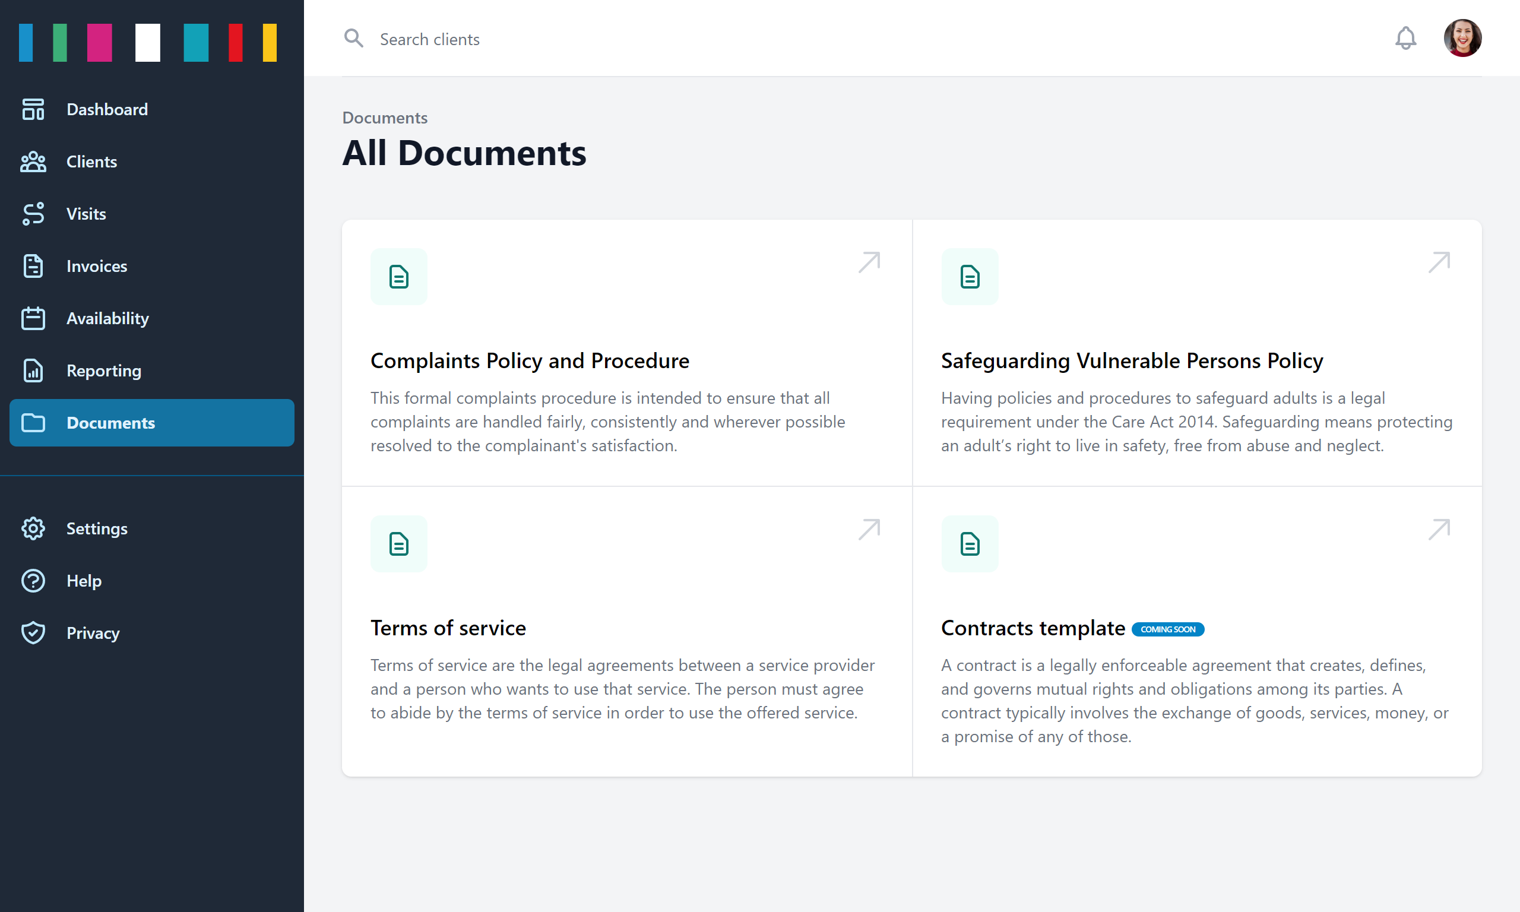
Task: Click the Settings navigation icon
Action: [33, 529]
